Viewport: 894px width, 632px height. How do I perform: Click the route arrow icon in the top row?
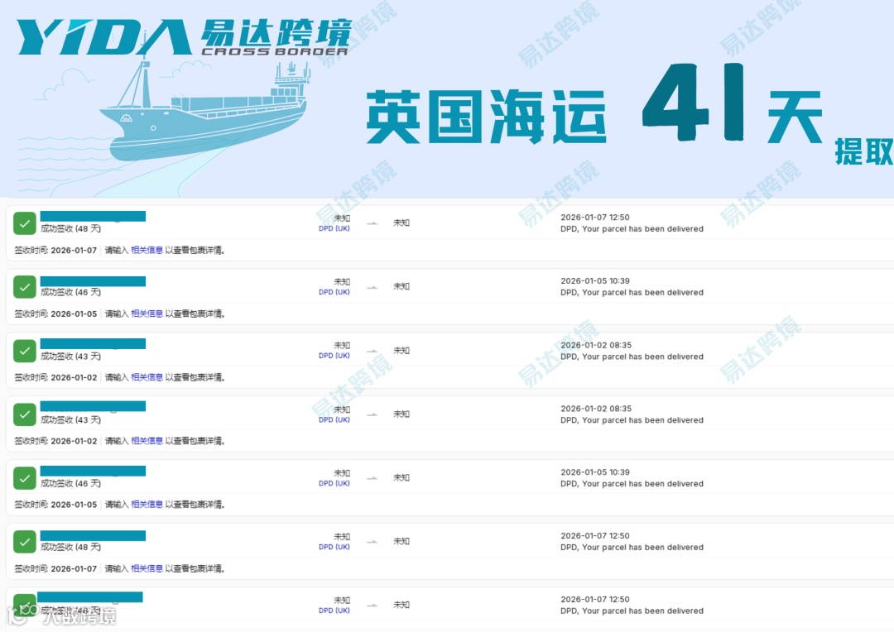point(372,223)
